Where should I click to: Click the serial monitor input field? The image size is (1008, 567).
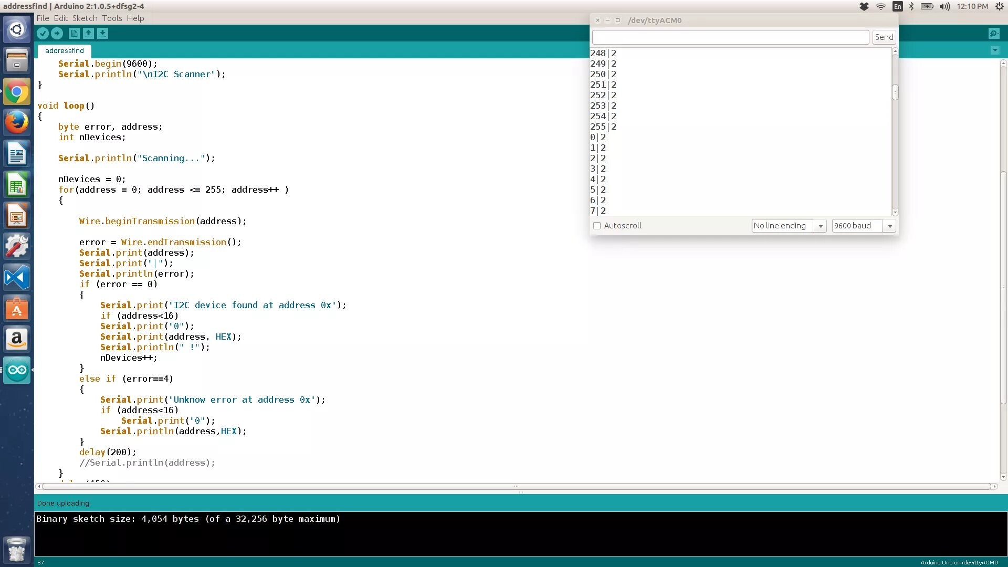coord(730,37)
